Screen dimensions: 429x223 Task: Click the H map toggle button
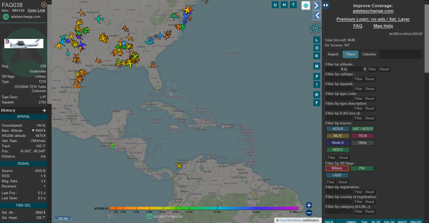[284, 5]
